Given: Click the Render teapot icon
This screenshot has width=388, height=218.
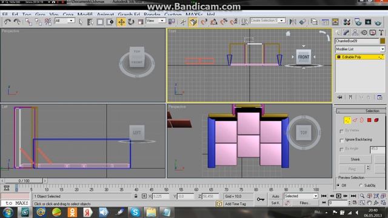Looking at the screenshot, I should coord(378,22).
